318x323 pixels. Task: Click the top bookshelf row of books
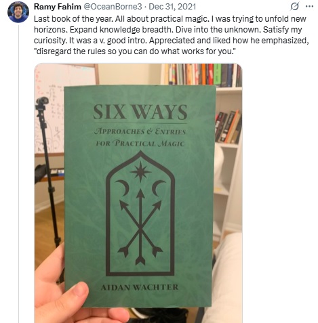pos(203,75)
